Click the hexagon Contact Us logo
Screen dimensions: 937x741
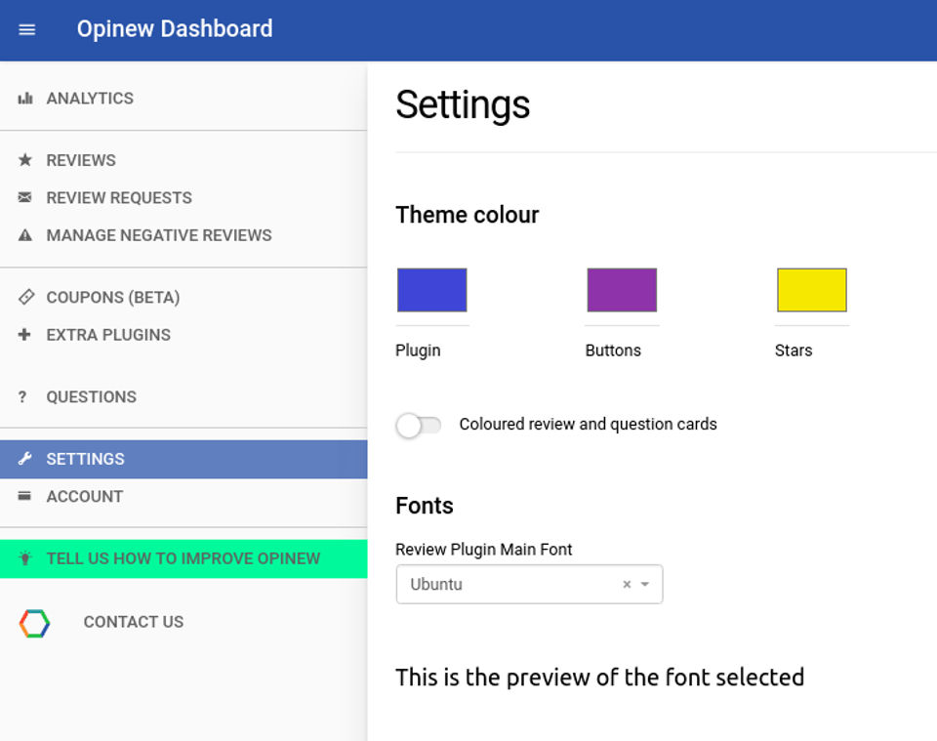click(34, 623)
